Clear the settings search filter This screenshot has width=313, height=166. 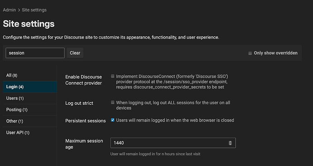[x=75, y=53]
